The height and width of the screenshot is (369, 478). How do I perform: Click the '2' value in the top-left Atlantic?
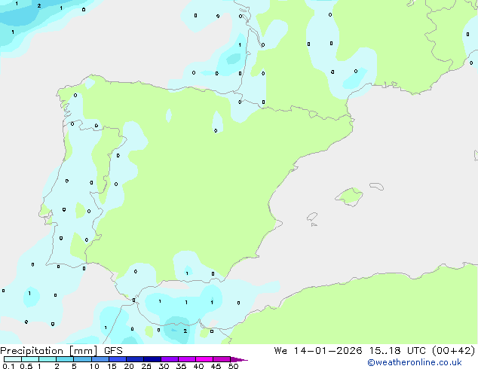tap(39, 6)
